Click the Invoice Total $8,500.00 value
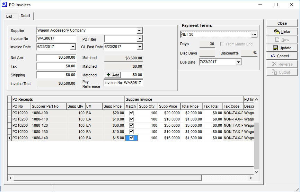This screenshot has height=192, width=300. [x=56, y=83]
